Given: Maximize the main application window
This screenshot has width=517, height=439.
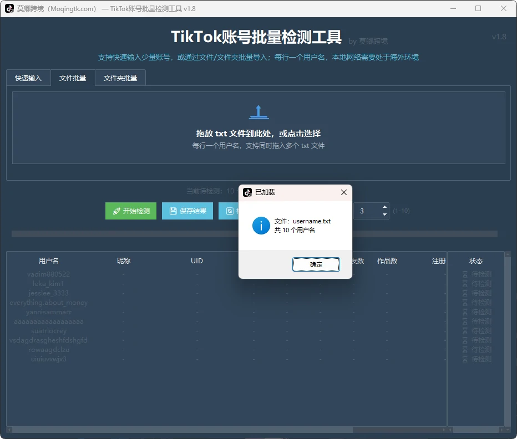Looking at the screenshot, I should (x=478, y=8).
